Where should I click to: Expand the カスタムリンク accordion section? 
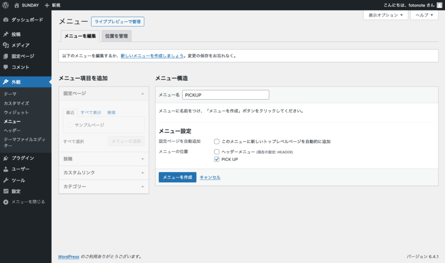click(103, 173)
